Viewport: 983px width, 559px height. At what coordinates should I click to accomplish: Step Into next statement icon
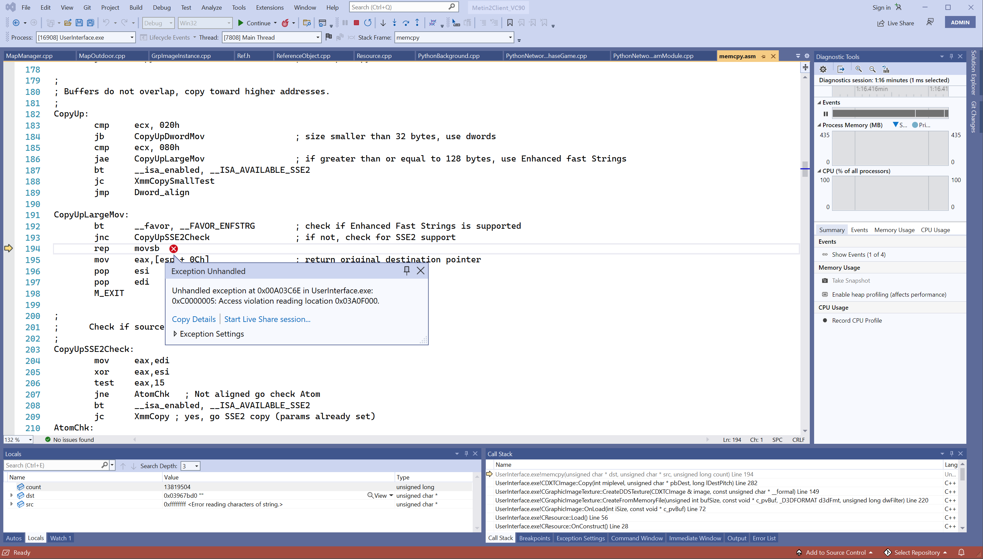[394, 23]
